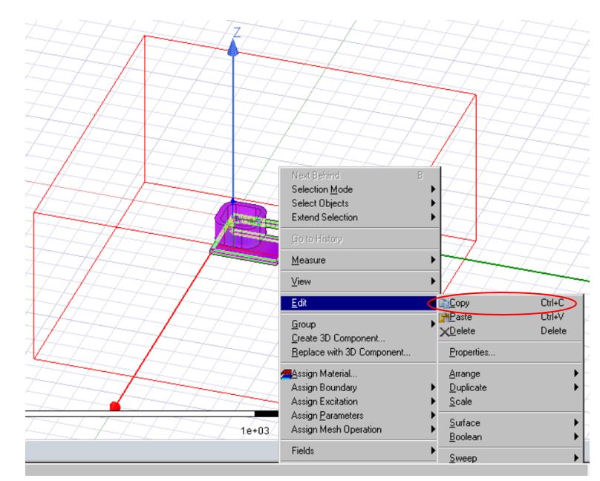Choose Create 3D Component
Viewport: 600px width, 481px height.
click(x=359, y=338)
